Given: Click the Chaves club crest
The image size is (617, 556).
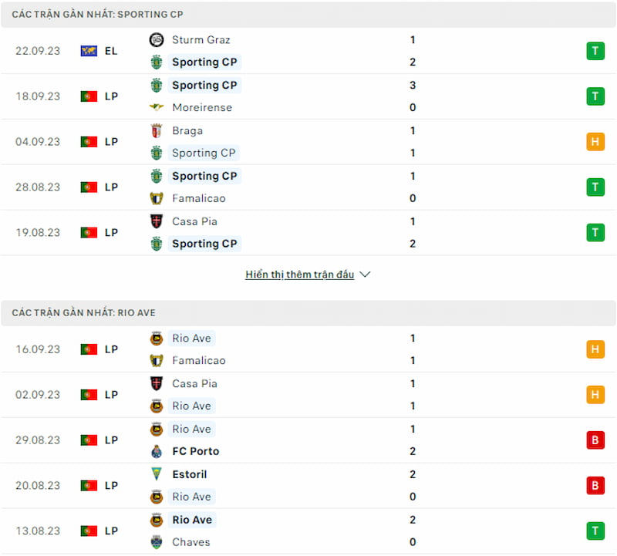Looking at the screenshot, I should click(x=157, y=542).
